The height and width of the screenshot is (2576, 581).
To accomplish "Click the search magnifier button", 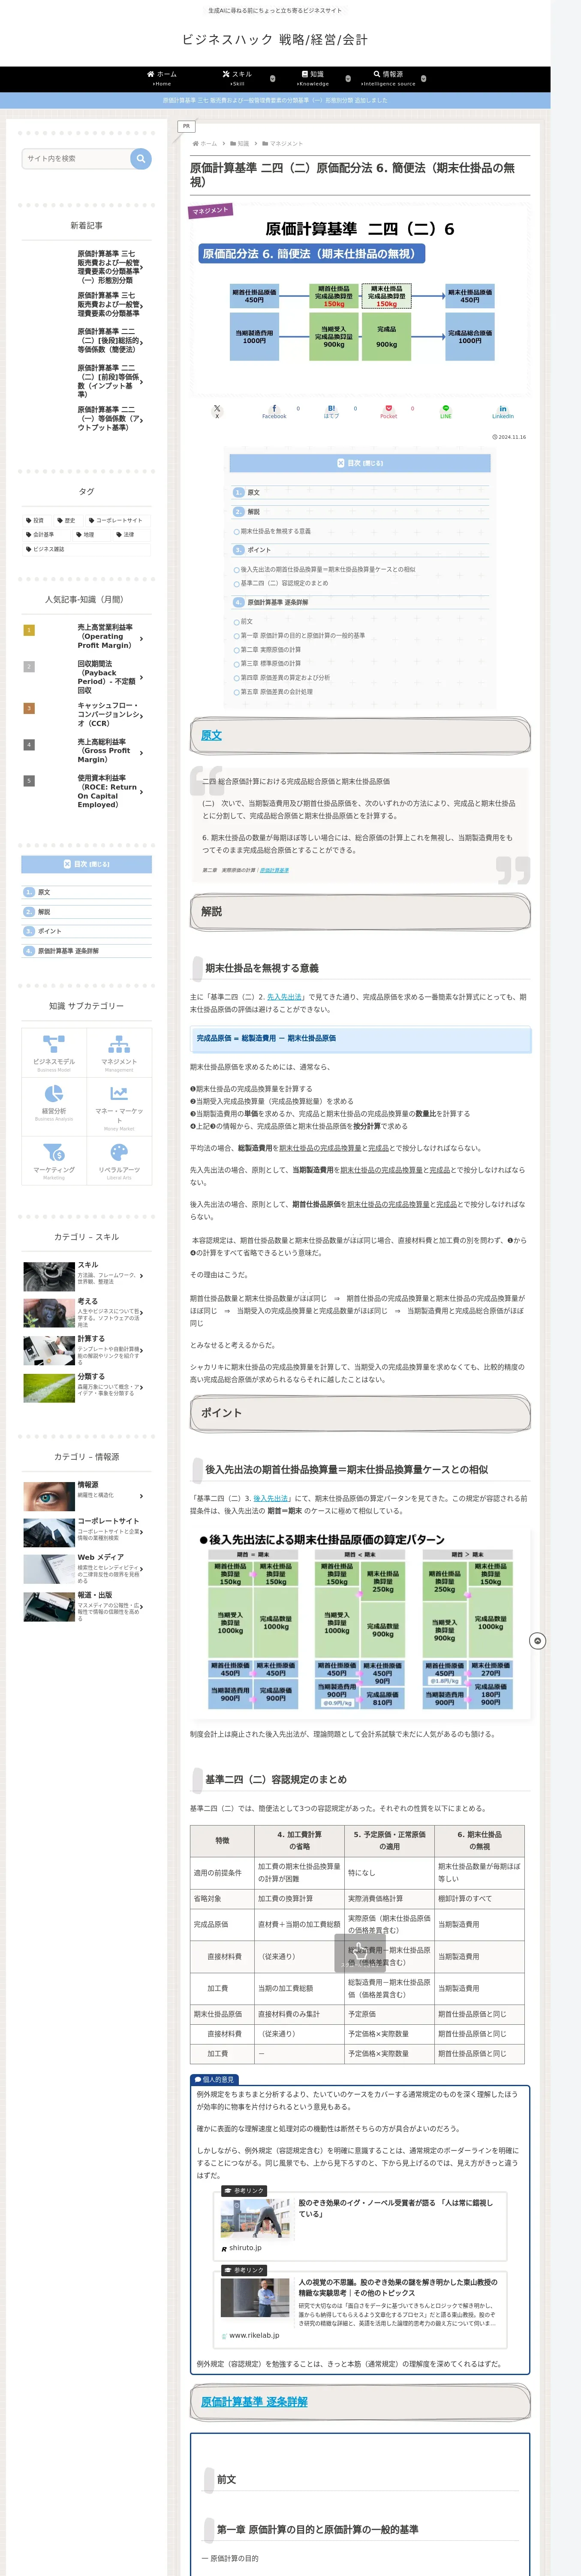I will point(141,158).
